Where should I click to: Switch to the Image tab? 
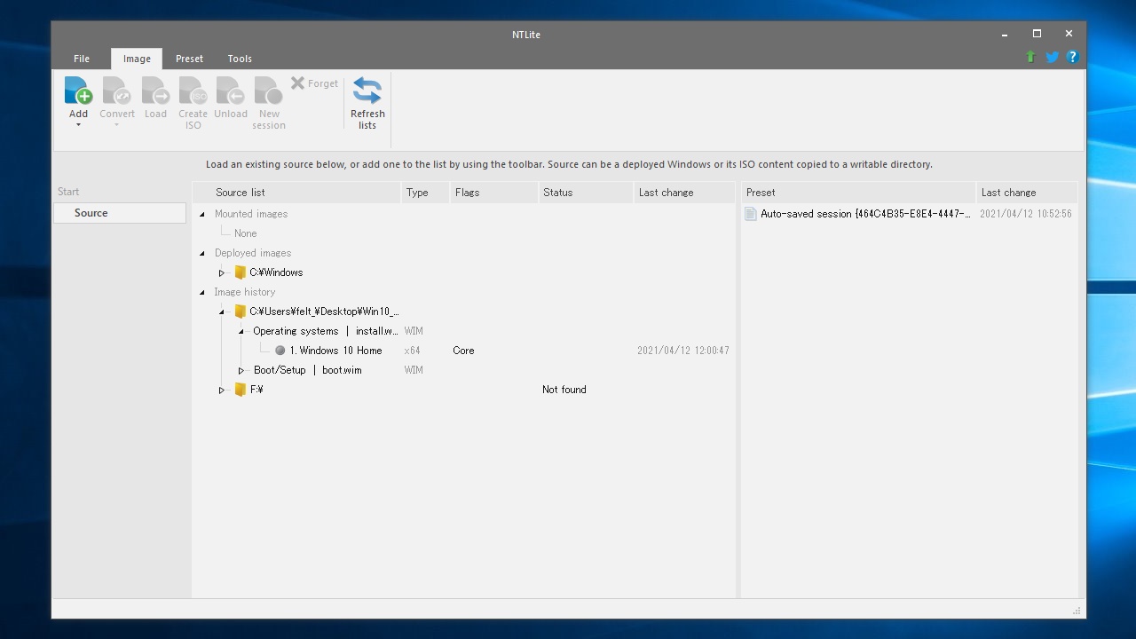point(137,59)
